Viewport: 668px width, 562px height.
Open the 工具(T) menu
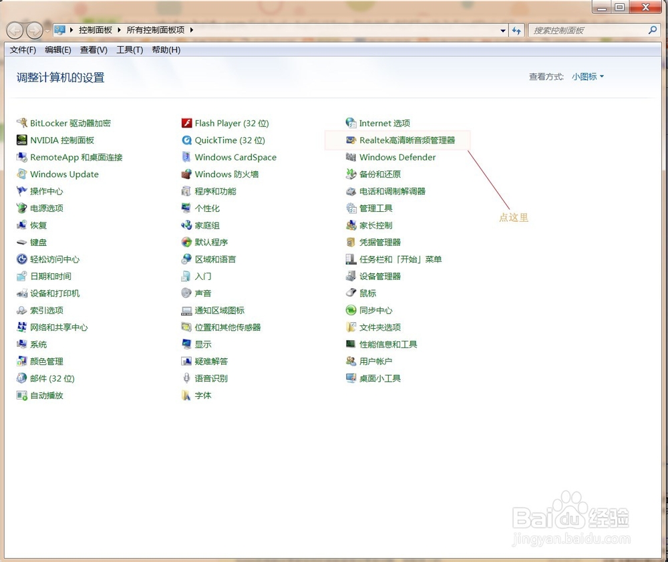pyautogui.click(x=130, y=50)
